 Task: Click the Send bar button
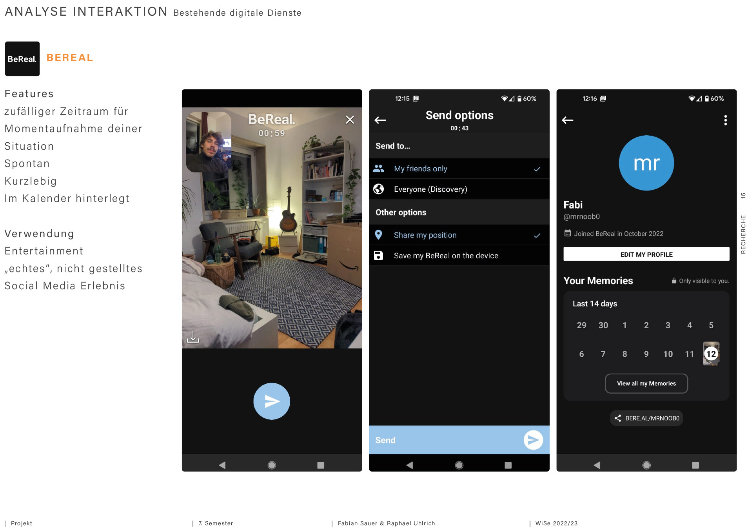tap(459, 440)
